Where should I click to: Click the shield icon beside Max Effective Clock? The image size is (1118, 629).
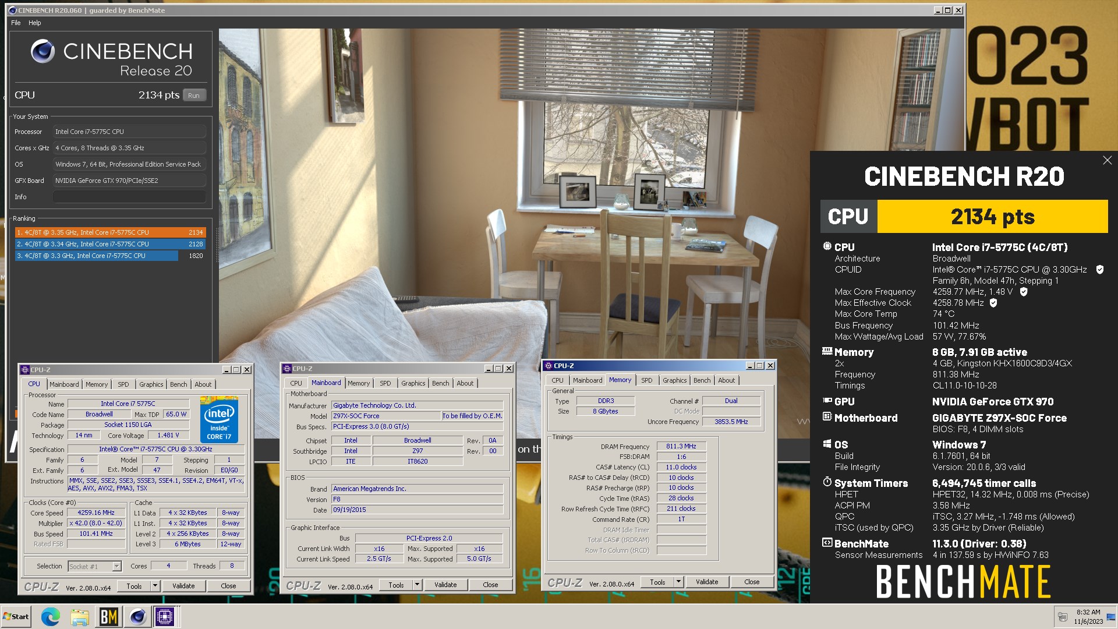tap(993, 303)
